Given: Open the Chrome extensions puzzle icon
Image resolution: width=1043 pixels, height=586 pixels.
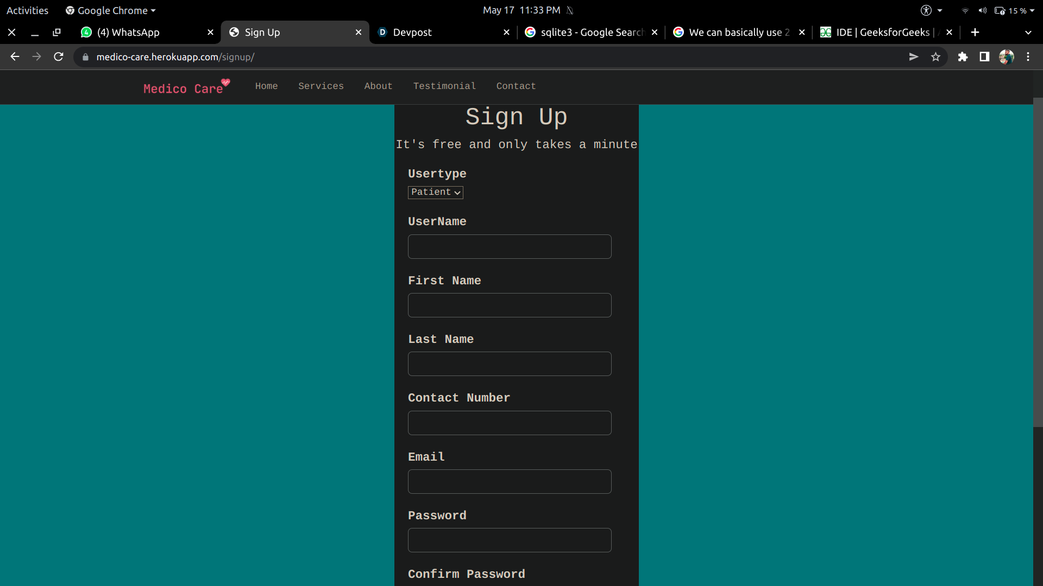Looking at the screenshot, I should (x=963, y=57).
